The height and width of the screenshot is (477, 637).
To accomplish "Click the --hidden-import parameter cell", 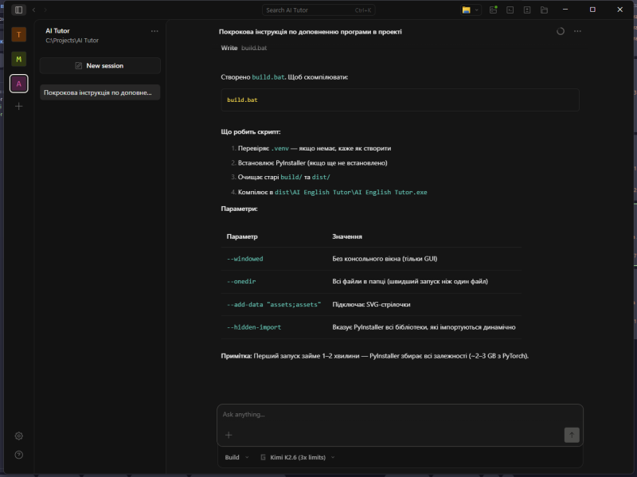I will [254, 327].
